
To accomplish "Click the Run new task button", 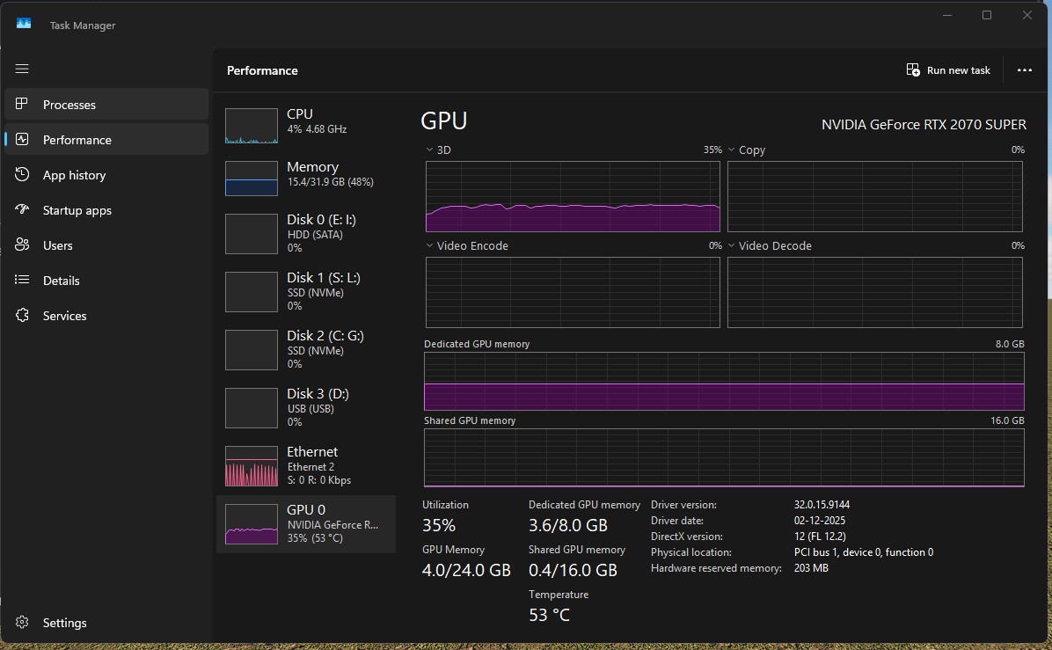I will tap(948, 70).
